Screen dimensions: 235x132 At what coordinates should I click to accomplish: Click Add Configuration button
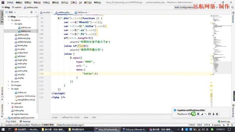pyautogui.click(x=184, y=7)
